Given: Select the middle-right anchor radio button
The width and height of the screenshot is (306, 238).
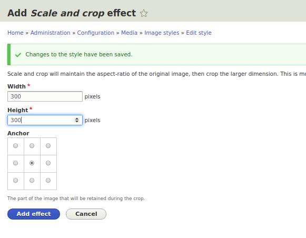Looking at the screenshot, I should click(48, 163).
